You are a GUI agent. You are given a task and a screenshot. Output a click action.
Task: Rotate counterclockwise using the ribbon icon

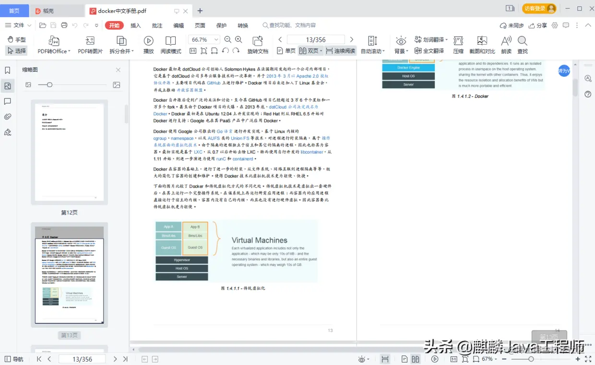(x=226, y=51)
